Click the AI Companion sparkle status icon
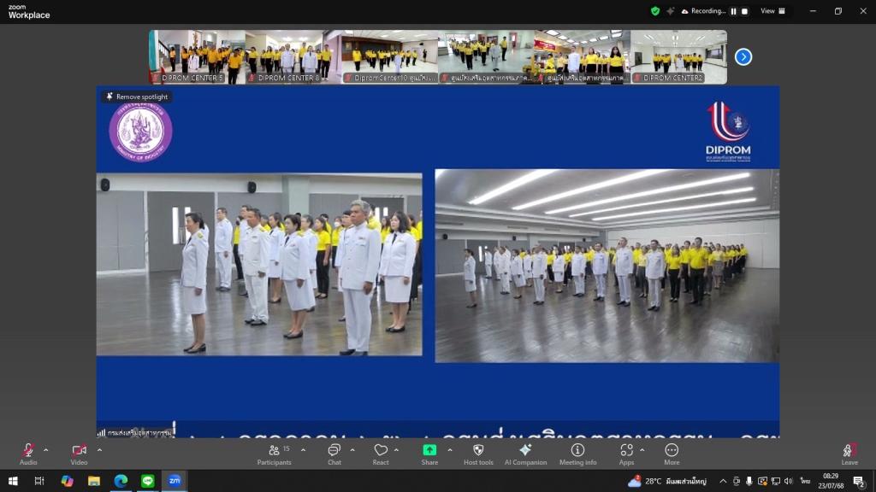The image size is (876, 492). point(670,11)
